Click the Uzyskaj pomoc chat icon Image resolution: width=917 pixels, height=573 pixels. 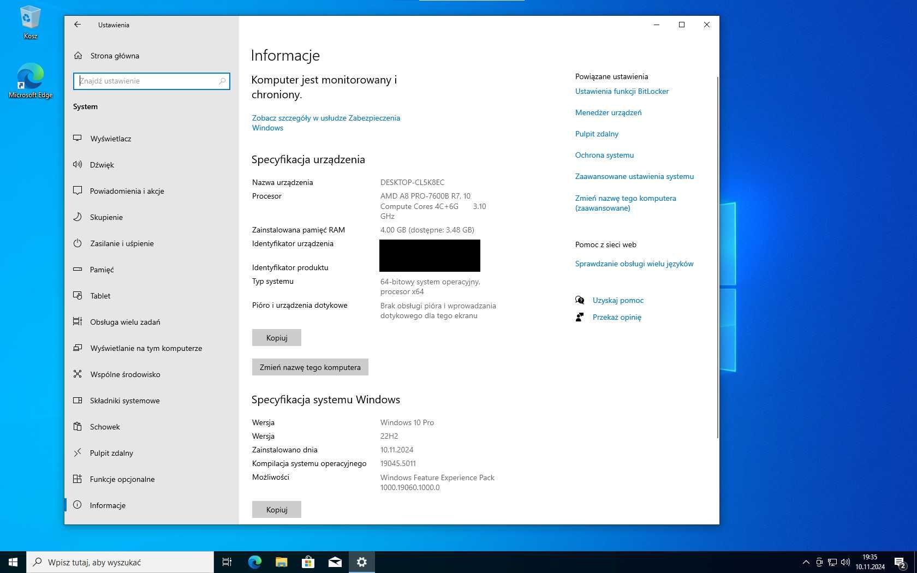(x=580, y=300)
